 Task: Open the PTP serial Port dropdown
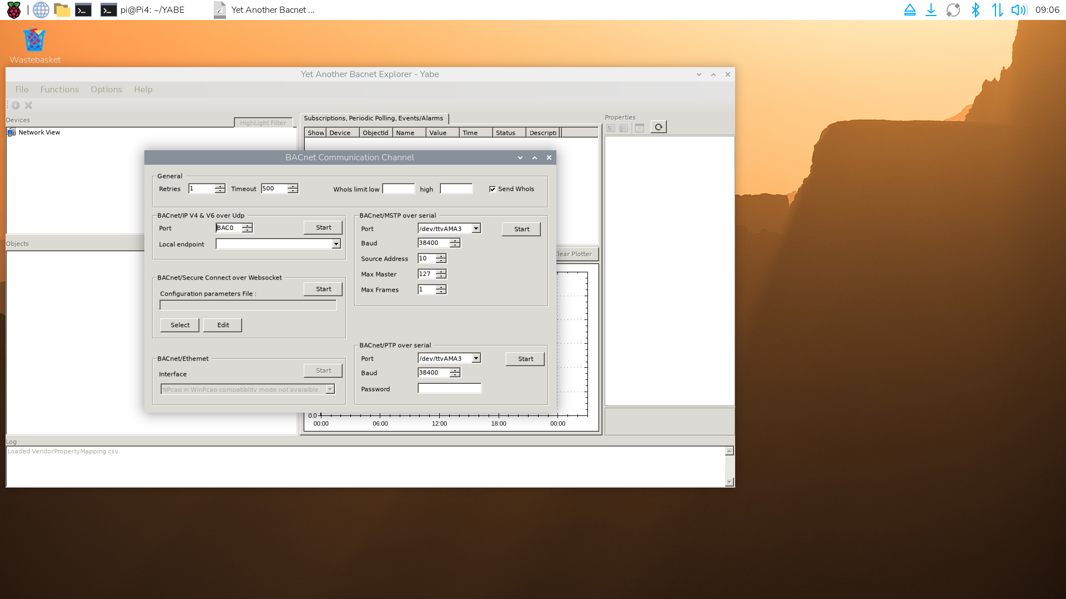coord(476,358)
